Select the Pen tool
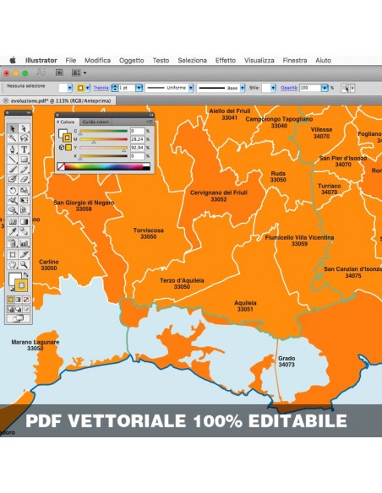This screenshot has height=493, width=382. point(13,149)
